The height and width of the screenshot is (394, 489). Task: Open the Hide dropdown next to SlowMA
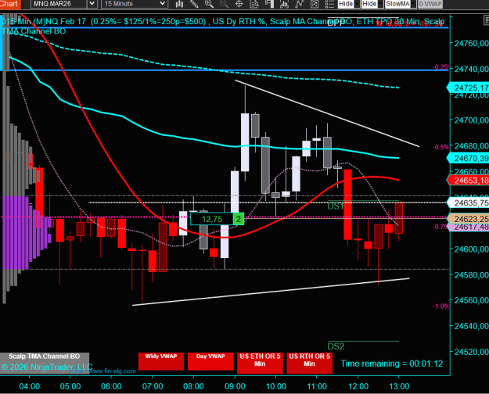[x=372, y=4]
